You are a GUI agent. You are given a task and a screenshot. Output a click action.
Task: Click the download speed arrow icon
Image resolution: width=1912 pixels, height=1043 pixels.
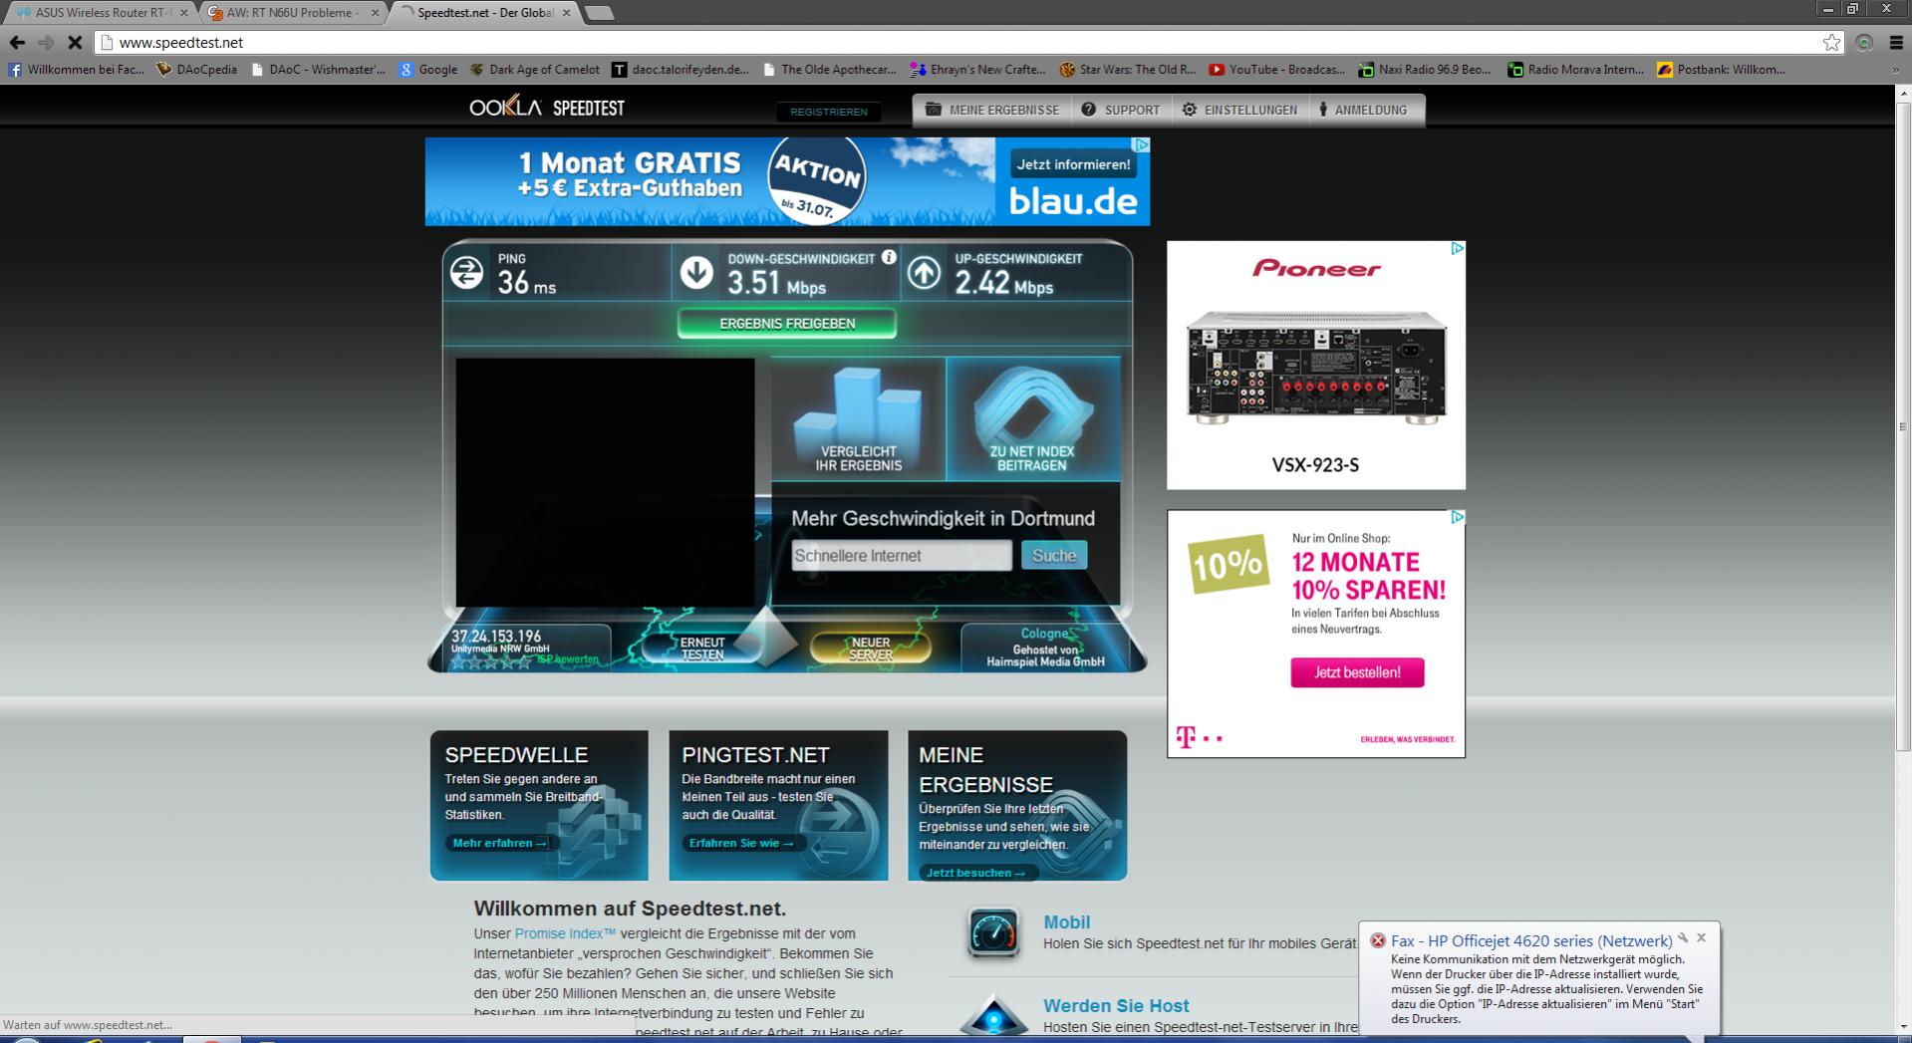(696, 273)
